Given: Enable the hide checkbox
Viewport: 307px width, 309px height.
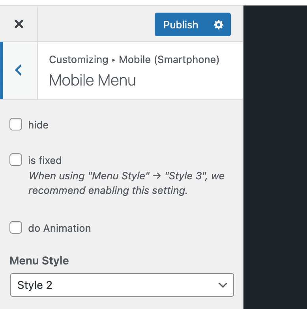Looking at the screenshot, I should 16,125.
